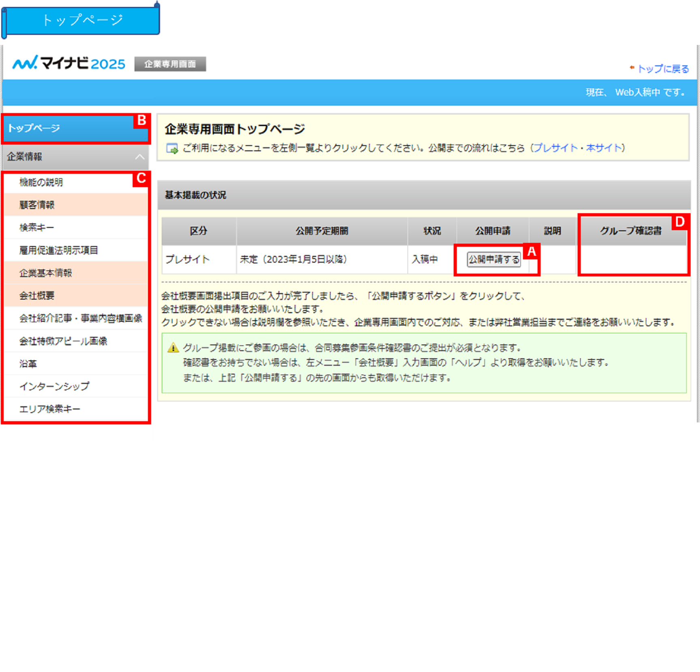Select 企業基本情報 in the sidebar
Viewport: 700px width, 672px height.
coord(76,273)
